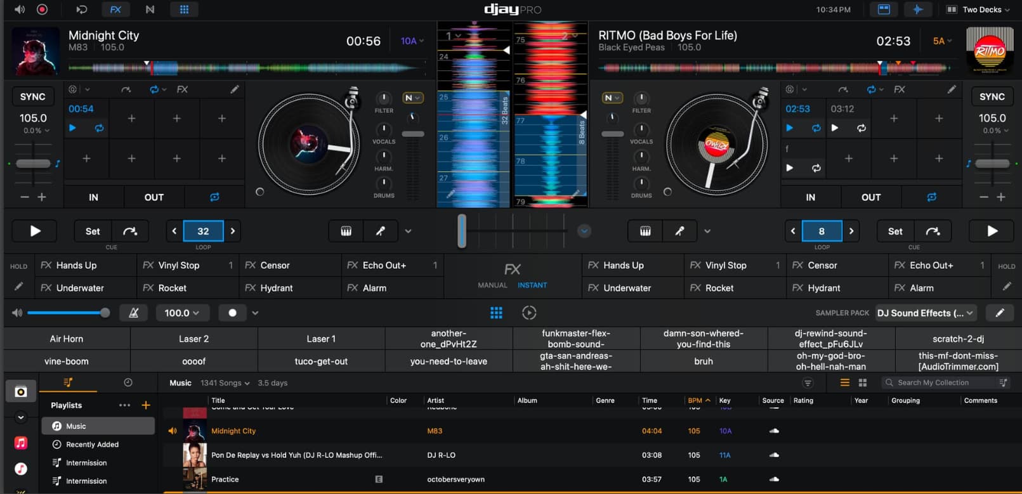Click the Automix icon in top bar

[x=82, y=10]
